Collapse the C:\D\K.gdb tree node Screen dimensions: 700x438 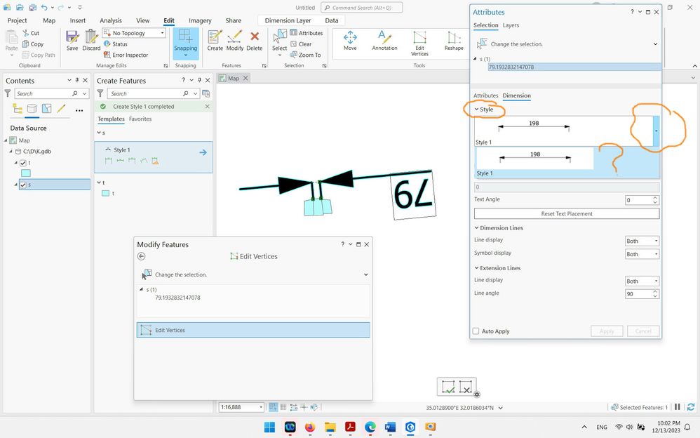tap(11, 152)
